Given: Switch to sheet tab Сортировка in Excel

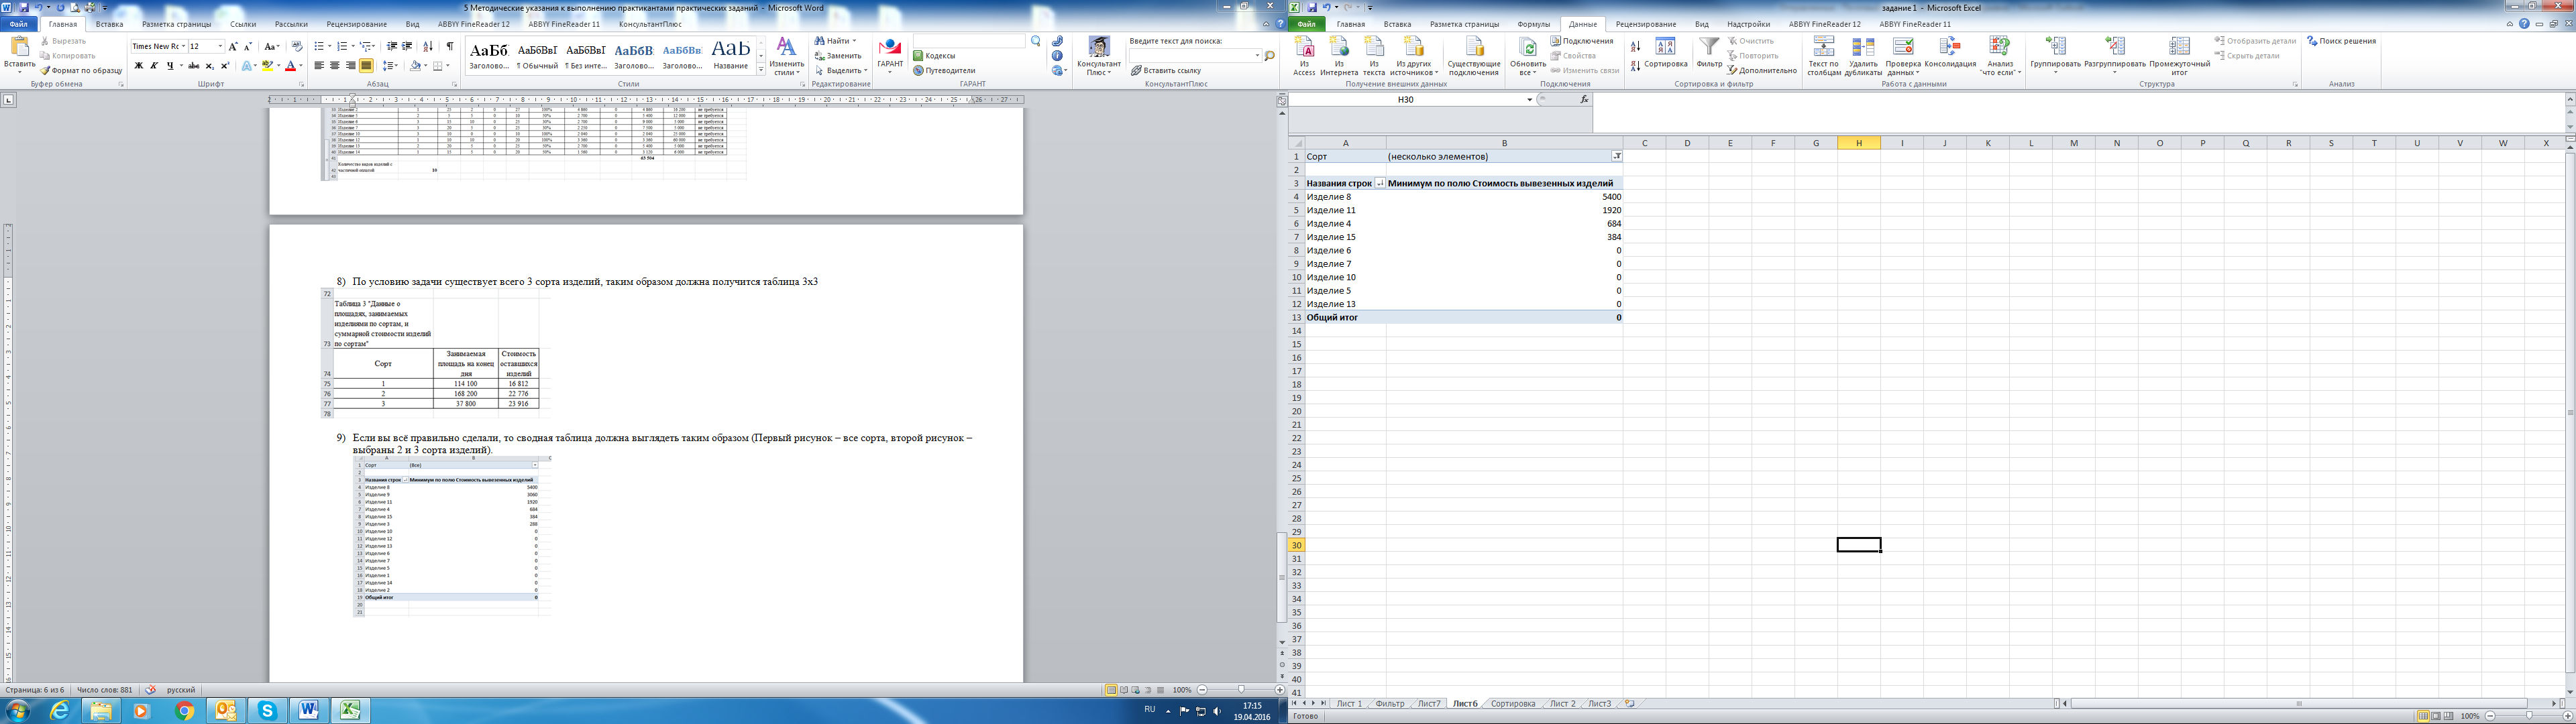Looking at the screenshot, I should click(1512, 704).
